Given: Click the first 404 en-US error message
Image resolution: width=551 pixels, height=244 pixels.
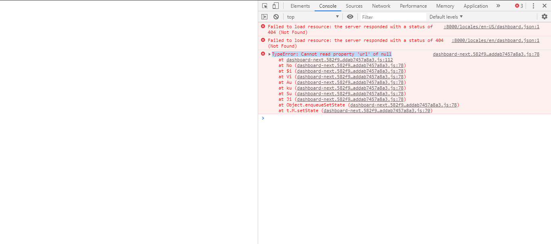Looking at the screenshot, I should point(350,29).
